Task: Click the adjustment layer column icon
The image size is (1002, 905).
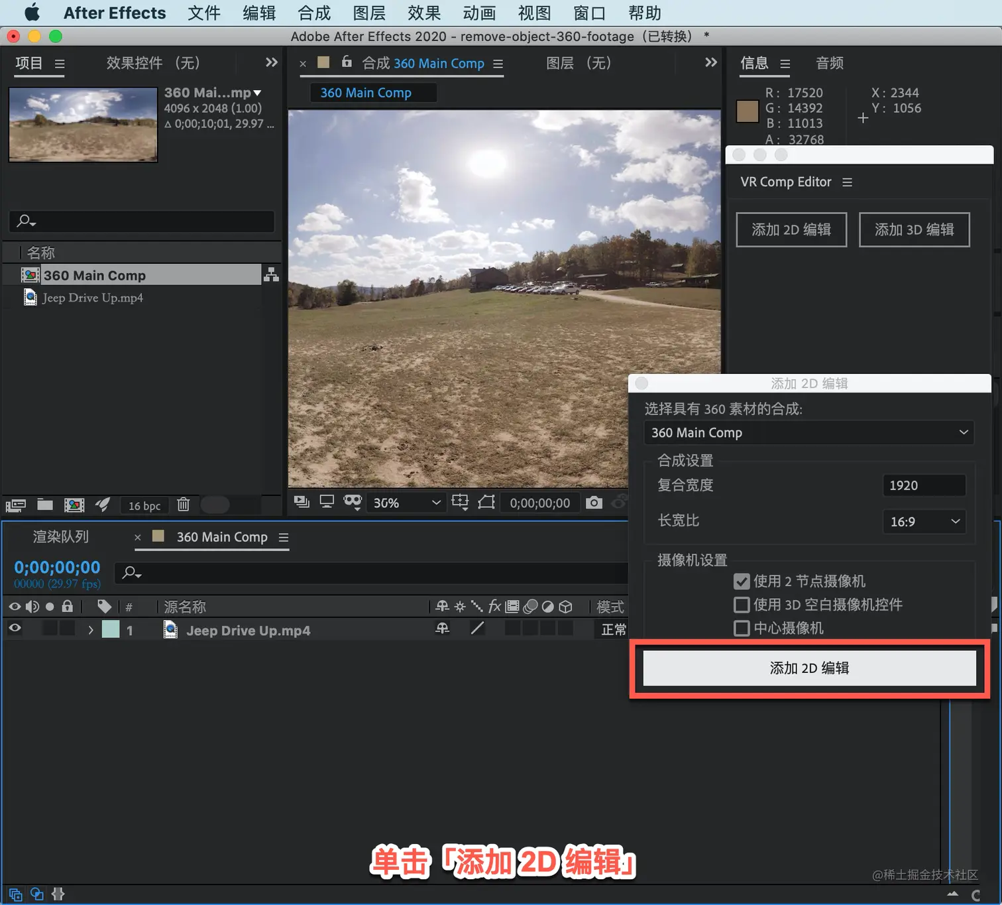Action: [548, 606]
